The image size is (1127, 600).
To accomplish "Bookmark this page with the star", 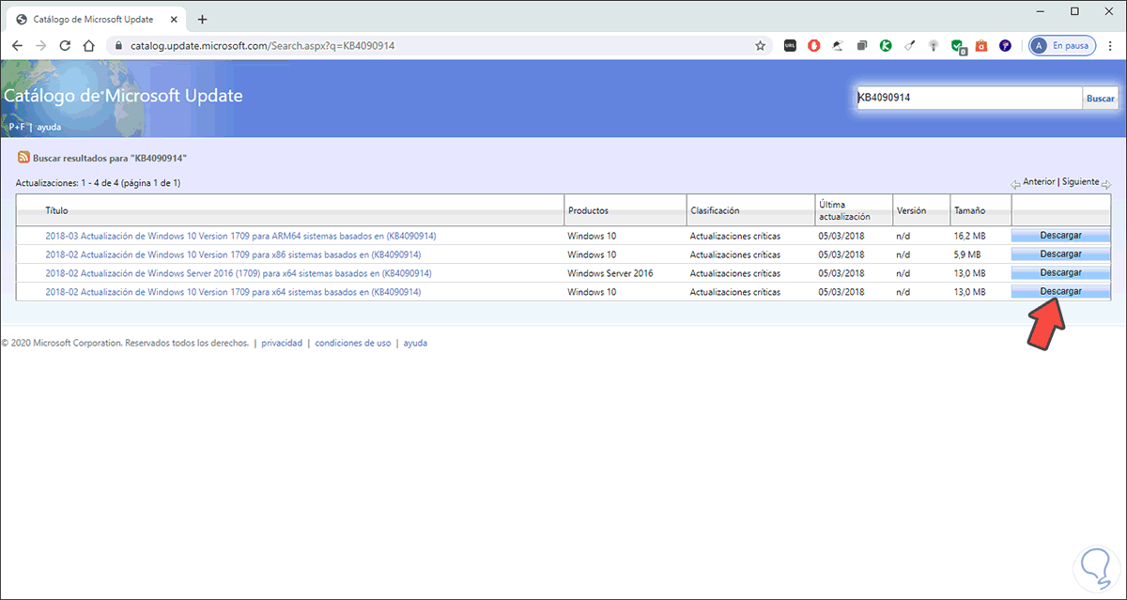I will click(x=761, y=45).
